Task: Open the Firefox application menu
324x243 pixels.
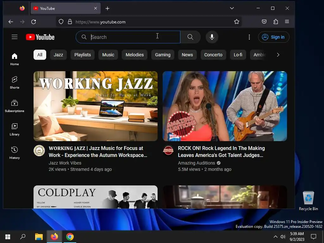Action: [x=287, y=22]
